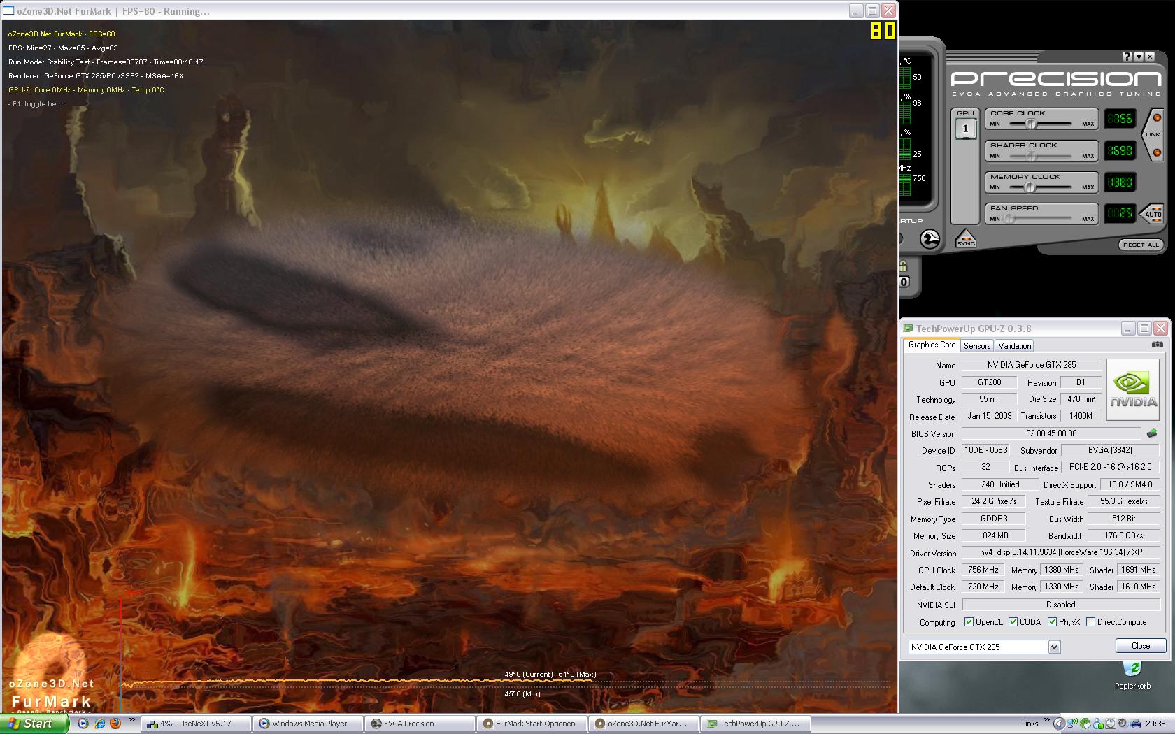This screenshot has width=1175, height=734.
Task: Click the NVIDIA SLI Disabled field
Action: point(1060,605)
